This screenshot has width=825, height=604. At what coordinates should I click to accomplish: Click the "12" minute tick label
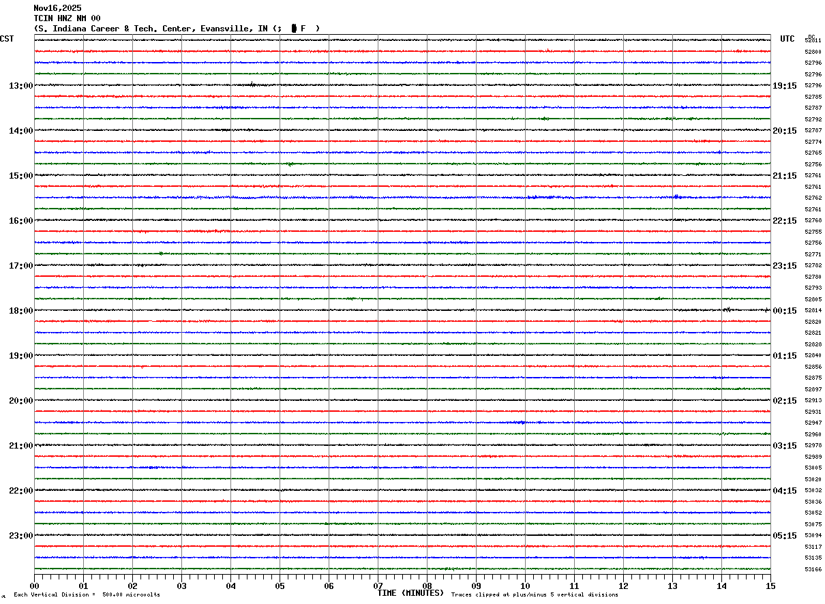[x=623, y=586]
